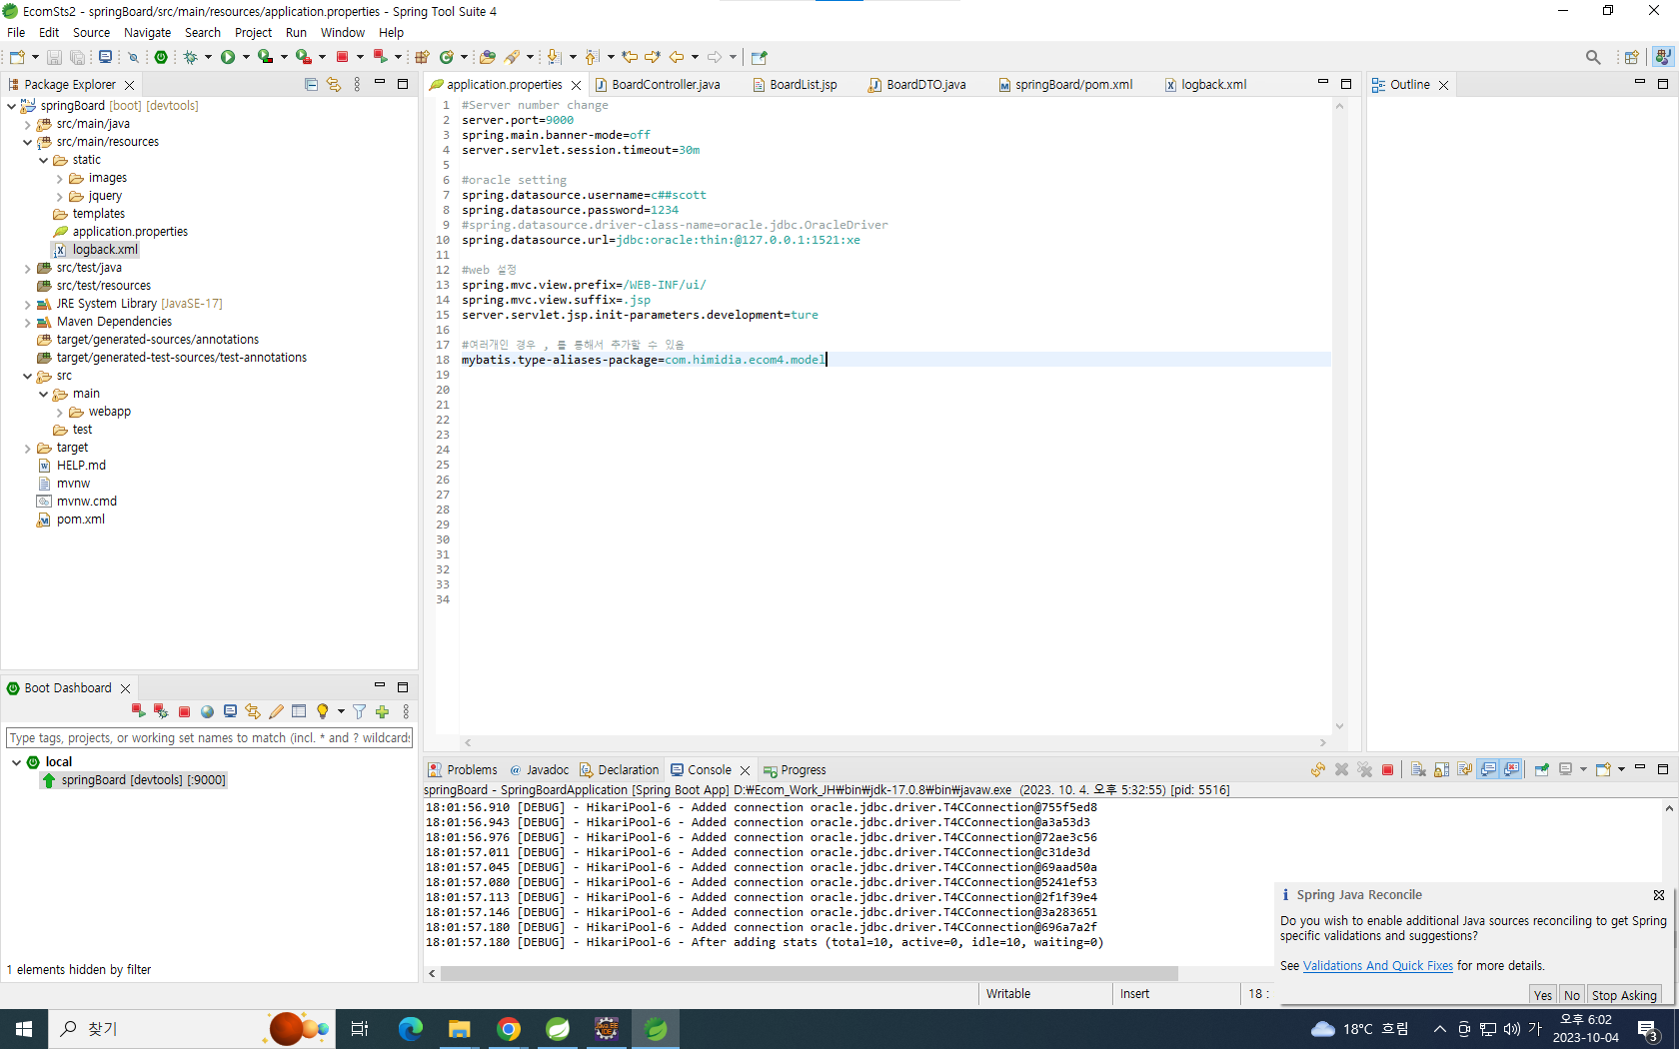This screenshot has height=1049, width=1679.
Task: Click Boot Dashboard debug restart icon
Action: point(161,711)
